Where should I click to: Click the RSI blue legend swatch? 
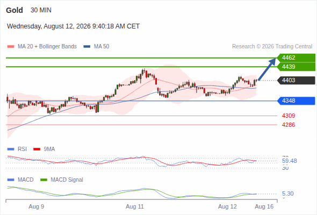11,149
